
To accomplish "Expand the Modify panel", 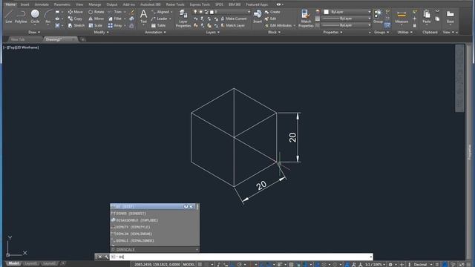I will 101,32.
